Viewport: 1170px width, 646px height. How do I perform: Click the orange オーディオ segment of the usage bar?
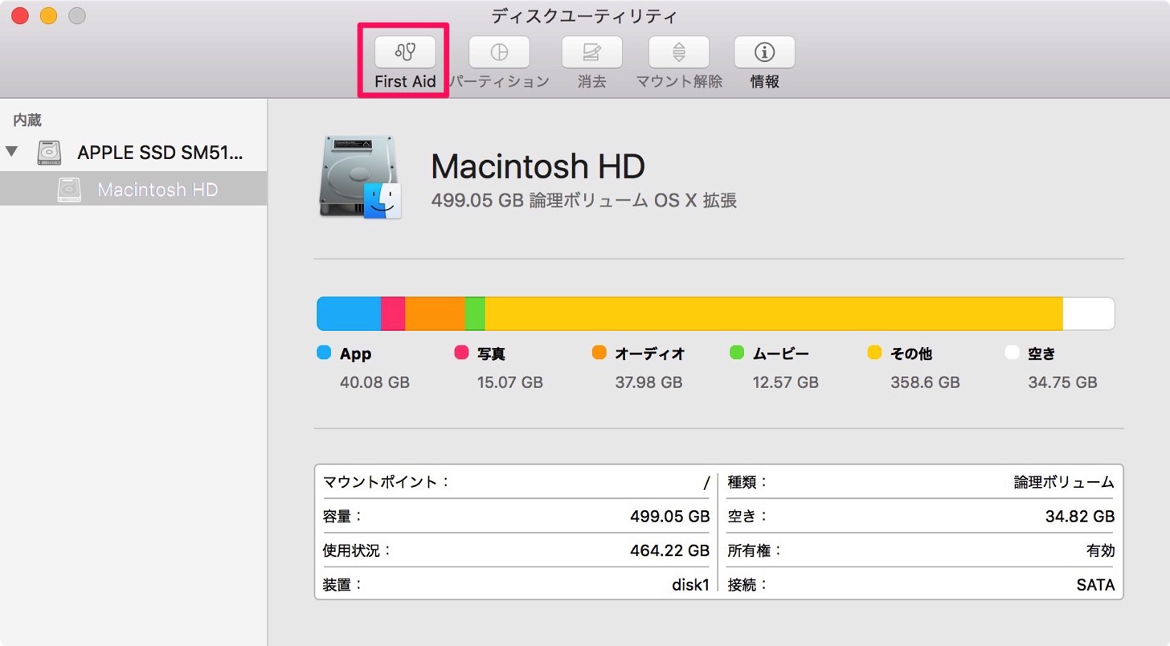point(435,313)
